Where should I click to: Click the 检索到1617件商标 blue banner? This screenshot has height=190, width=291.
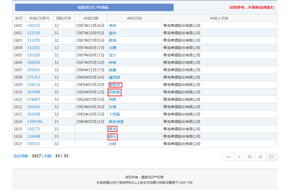point(94,8)
